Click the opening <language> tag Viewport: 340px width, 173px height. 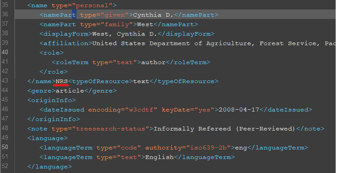(48, 138)
